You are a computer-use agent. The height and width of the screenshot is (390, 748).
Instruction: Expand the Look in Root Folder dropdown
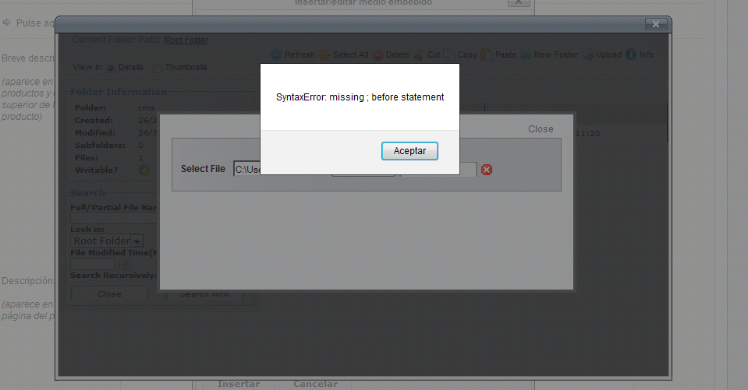pyautogui.click(x=136, y=241)
